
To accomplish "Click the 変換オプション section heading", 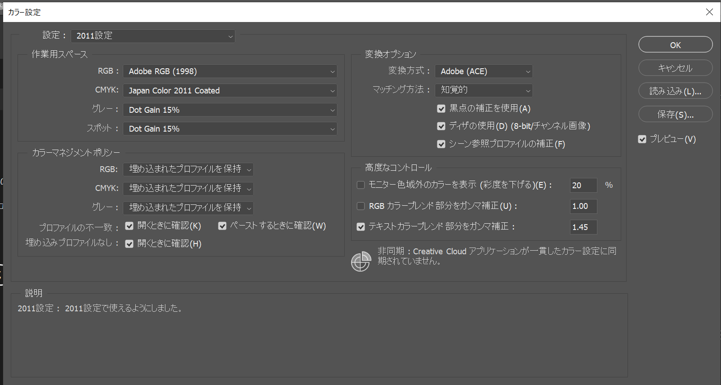I will [391, 54].
